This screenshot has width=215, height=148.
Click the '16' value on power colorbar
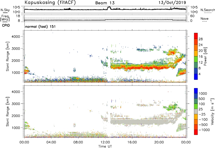point(200,57)
